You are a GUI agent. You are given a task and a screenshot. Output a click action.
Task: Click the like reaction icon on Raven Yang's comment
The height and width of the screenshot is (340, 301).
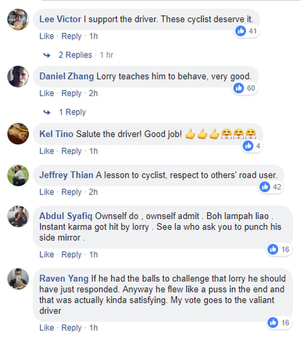click(x=273, y=323)
